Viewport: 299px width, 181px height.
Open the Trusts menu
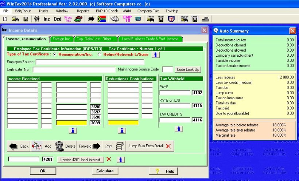(43, 11)
